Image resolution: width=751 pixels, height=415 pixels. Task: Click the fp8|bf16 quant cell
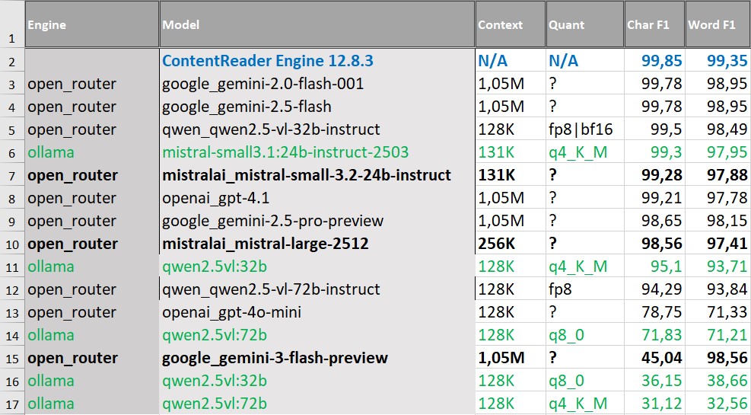(585, 129)
